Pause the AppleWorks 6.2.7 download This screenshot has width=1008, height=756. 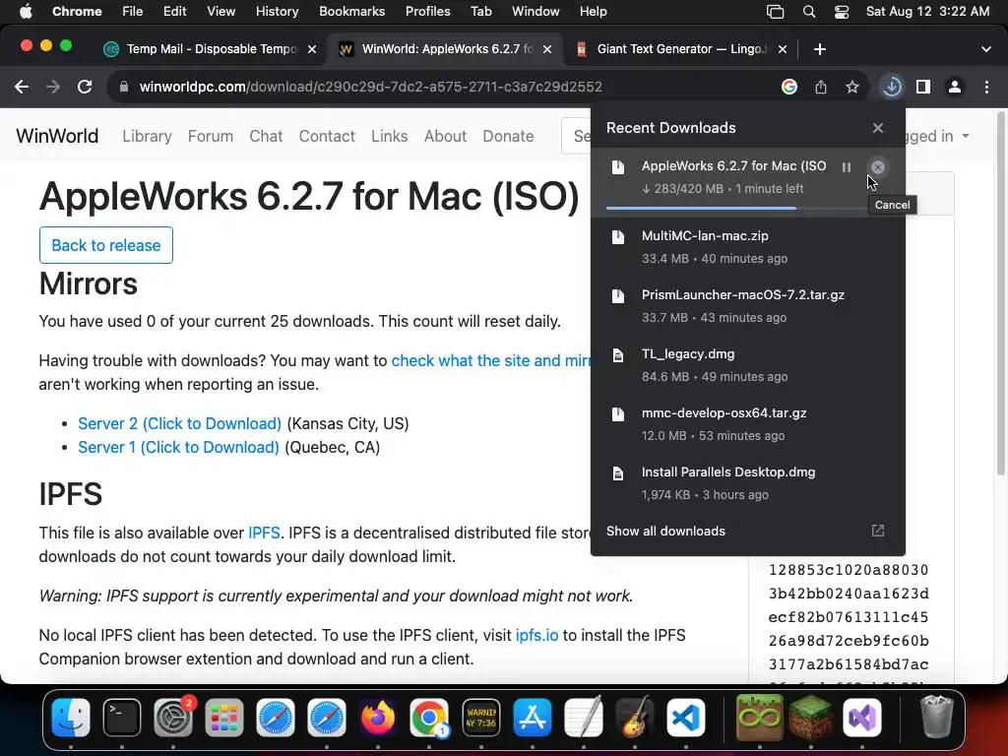[x=846, y=167]
